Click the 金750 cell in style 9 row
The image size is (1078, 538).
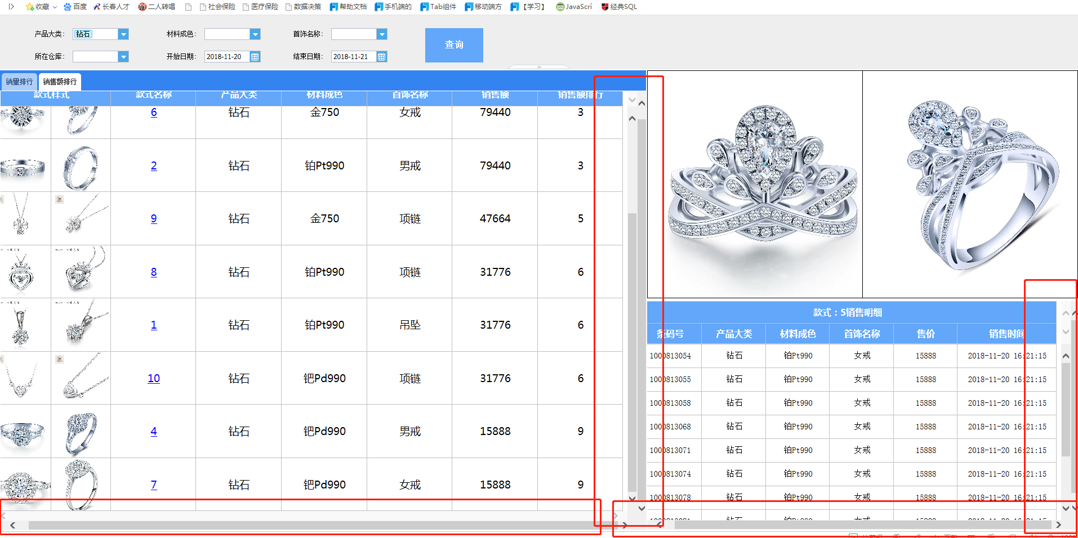click(324, 218)
